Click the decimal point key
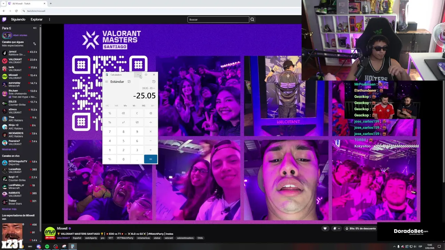This screenshot has width=445, height=250. pyautogui.click(x=137, y=159)
